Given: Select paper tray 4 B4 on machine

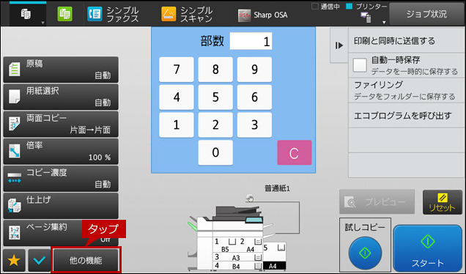Looking at the screenshot, I should (237, 266).
